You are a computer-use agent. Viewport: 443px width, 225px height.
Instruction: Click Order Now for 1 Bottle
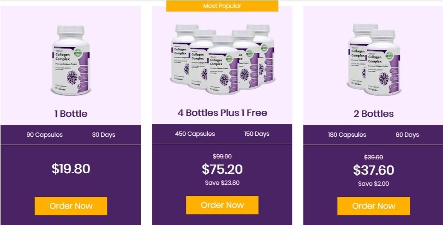click(x=71, y=206)
